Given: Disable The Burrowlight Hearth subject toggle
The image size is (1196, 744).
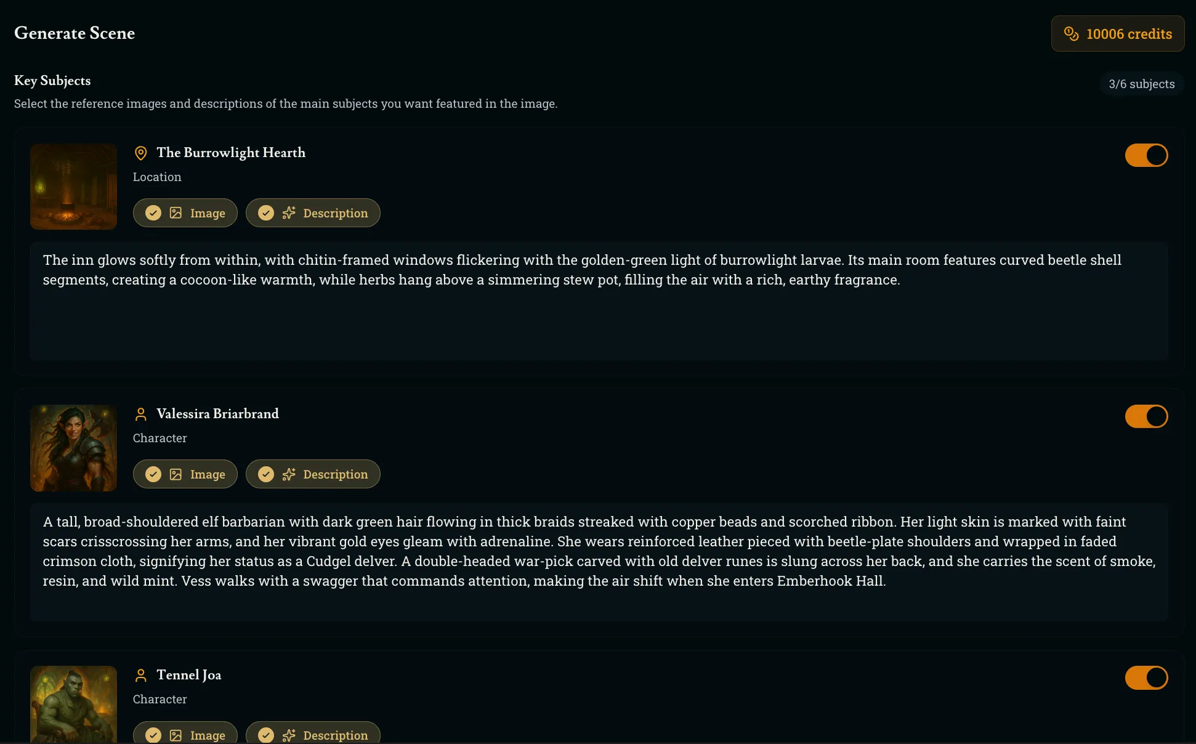Looking at the screenshot, I should [1145, 155].
